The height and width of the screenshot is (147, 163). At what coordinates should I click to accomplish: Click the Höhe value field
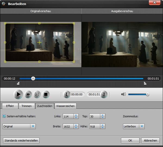click(95, 126)
